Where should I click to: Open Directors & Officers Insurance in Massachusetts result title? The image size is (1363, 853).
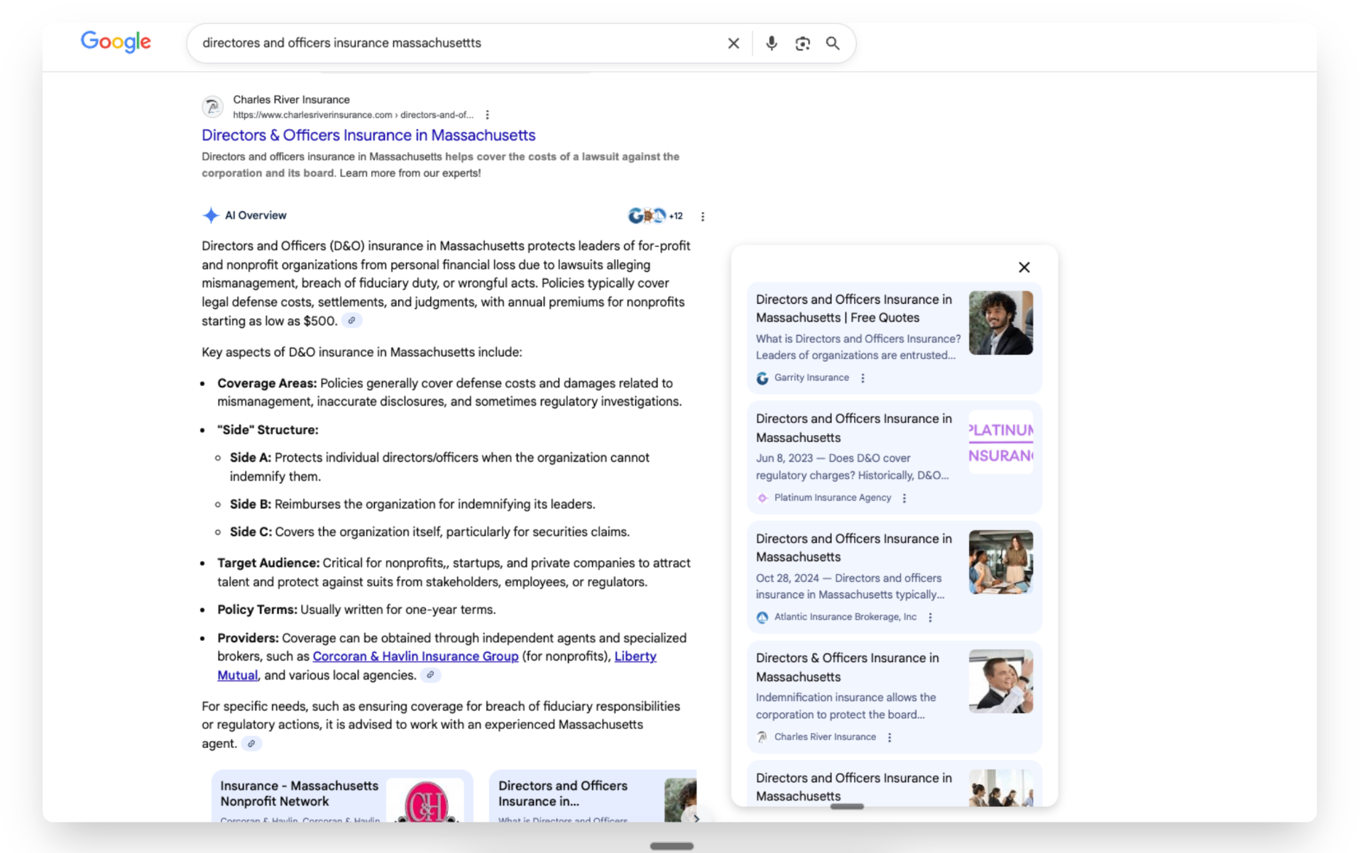368,135
